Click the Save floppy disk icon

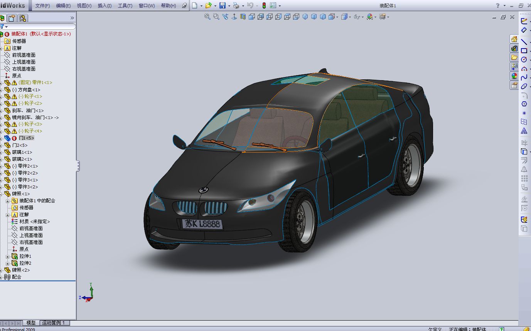pos(223,5)
